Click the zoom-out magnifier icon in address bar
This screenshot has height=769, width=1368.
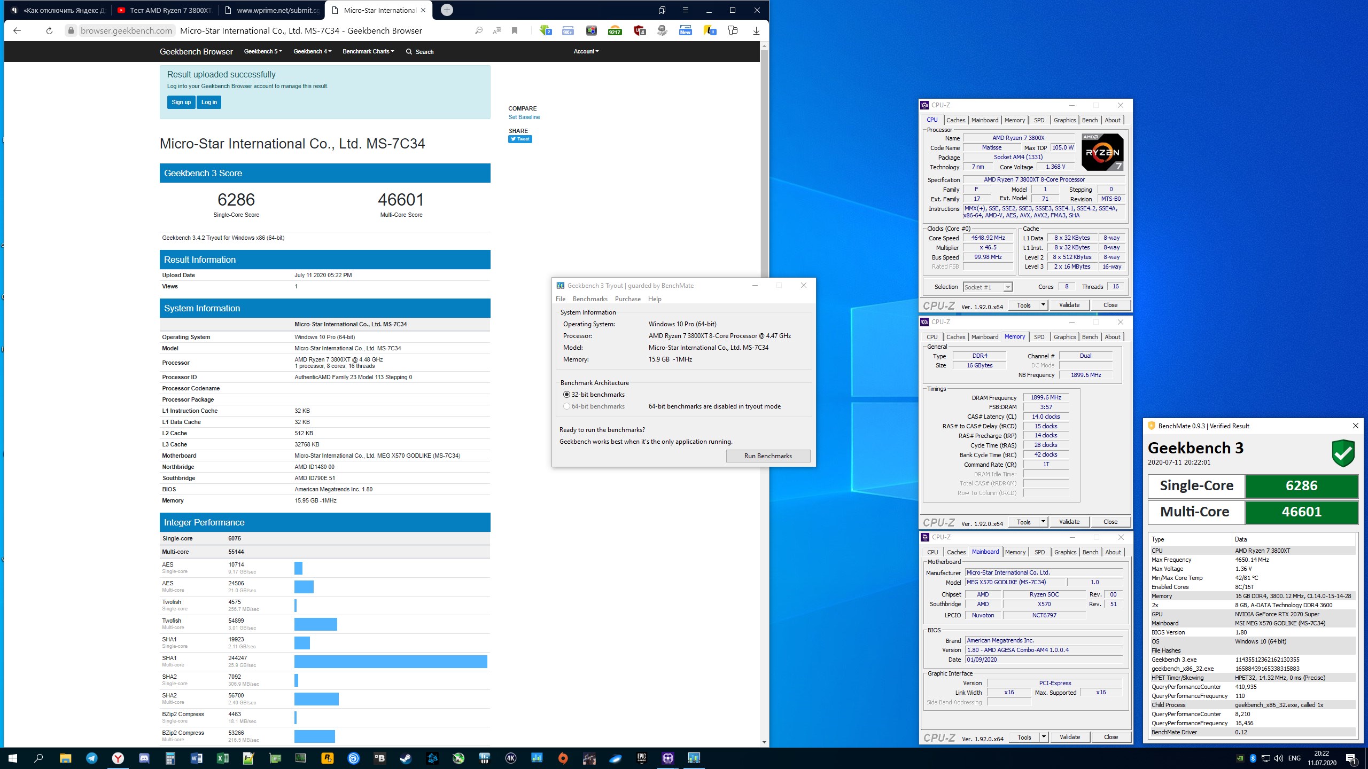point(479,31)
